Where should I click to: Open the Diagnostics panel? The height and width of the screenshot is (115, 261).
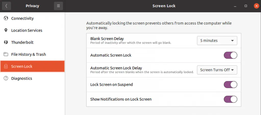(x=22, y=79)
